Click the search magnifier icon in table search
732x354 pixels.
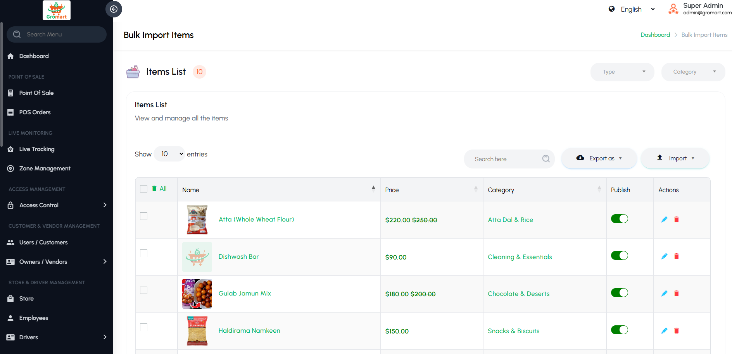pos(546,159)
